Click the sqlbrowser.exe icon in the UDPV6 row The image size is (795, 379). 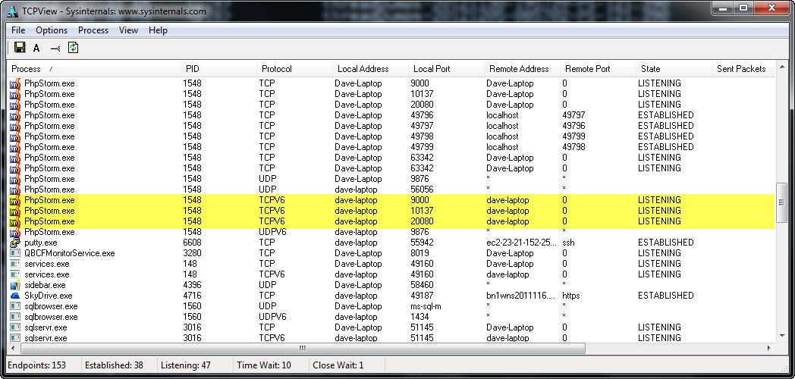coord(15,317)
